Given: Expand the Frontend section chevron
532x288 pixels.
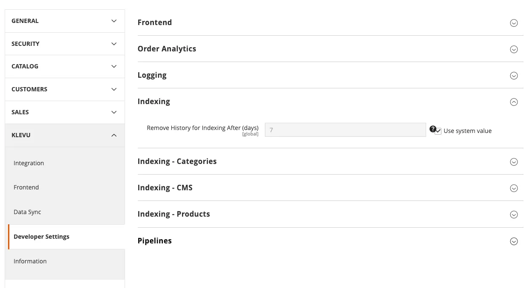Looking at the screenshot, I should coord(514,23).
